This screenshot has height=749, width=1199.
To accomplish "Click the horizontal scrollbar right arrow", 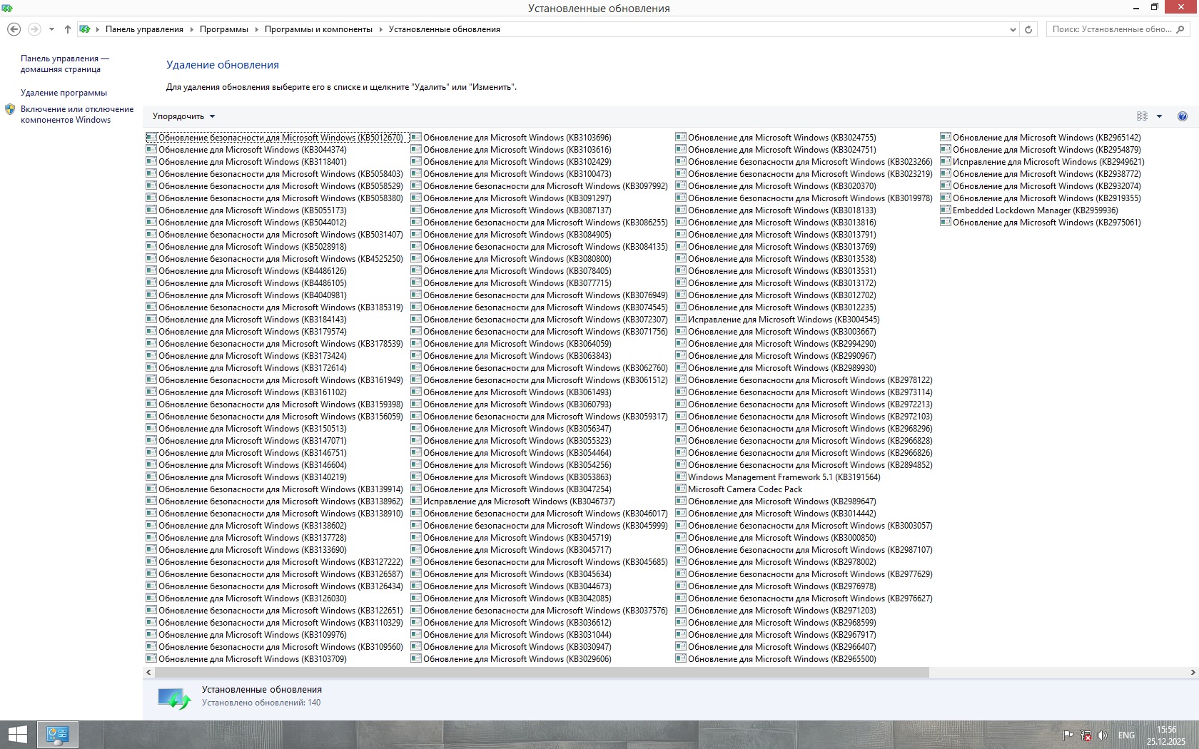I will tap(1193, 672).
